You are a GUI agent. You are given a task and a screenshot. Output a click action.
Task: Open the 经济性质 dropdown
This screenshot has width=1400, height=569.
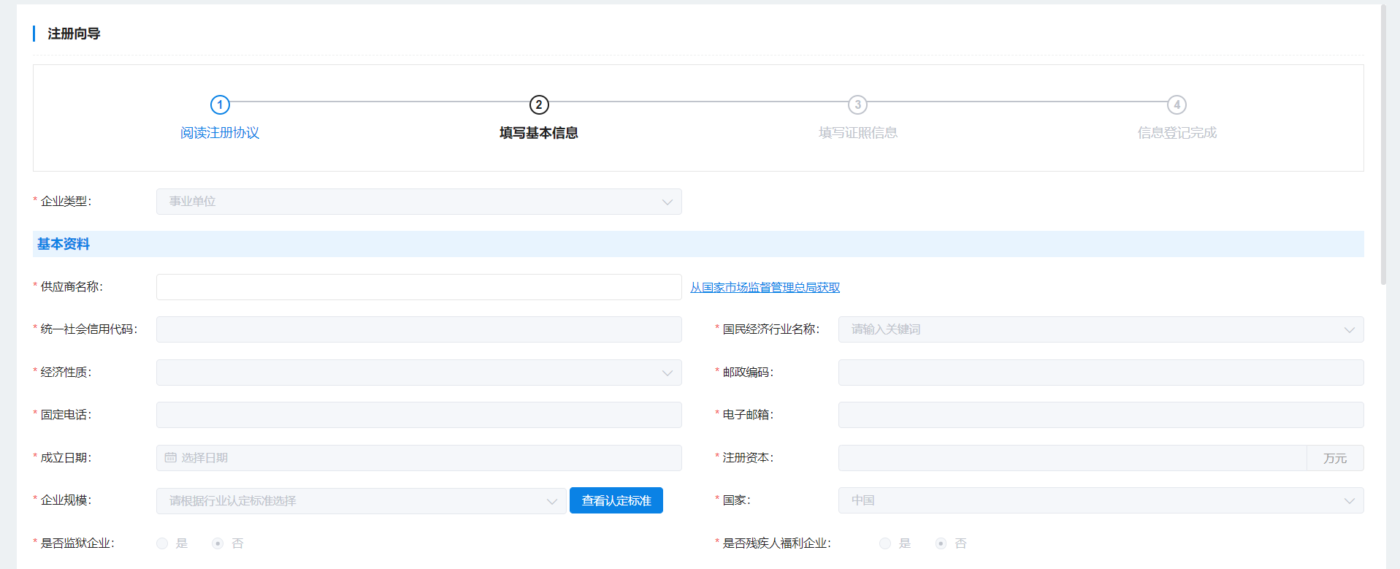[419, 373]
